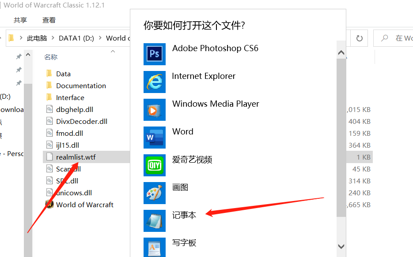Click the fmod.dll file icon

click(49, 133)
